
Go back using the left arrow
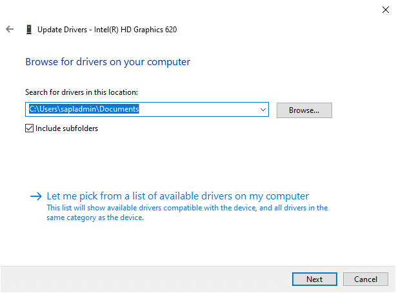10,30
